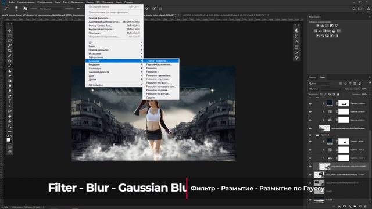The image size is (372, 209).
Task: Add a Color Lookup adjustment (grid icon)
Action: pyautogui.click(x=338, y=31)
